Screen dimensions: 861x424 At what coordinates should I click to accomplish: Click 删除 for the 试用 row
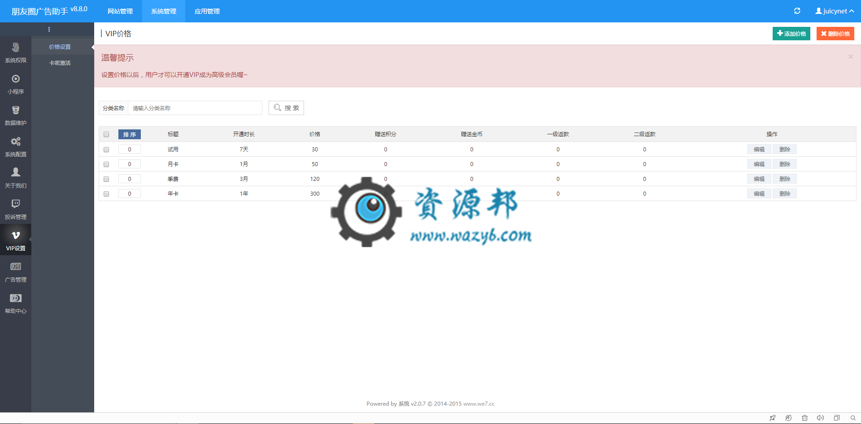[785, 150]
